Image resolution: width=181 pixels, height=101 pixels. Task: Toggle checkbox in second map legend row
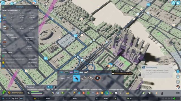[x=36, y=59]
